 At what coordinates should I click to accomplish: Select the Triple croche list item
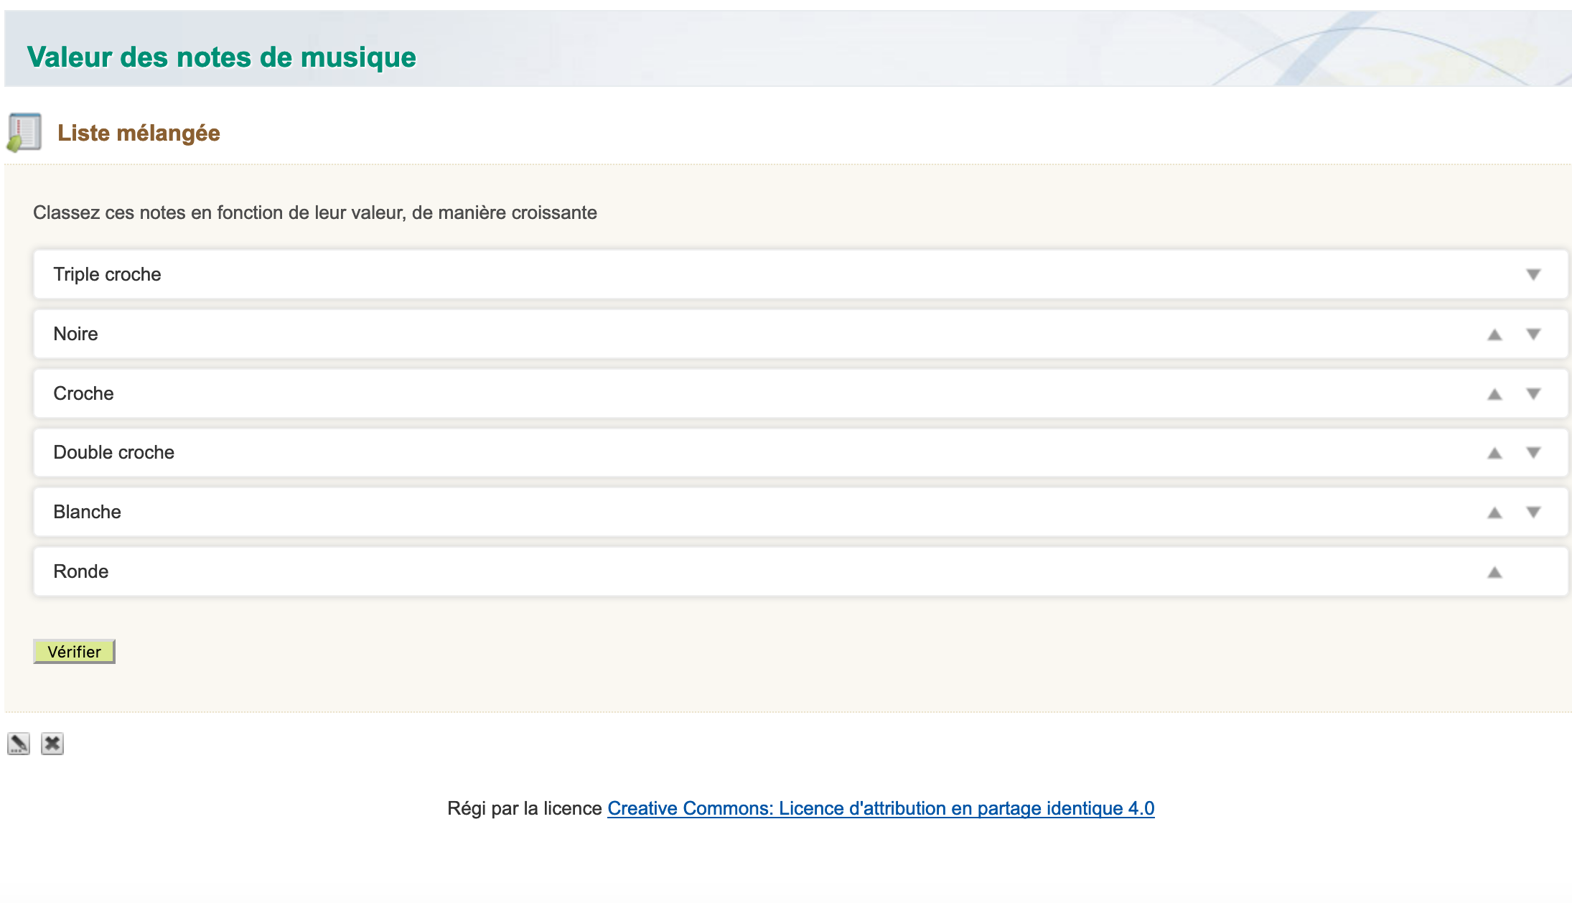tap(800, 274)
